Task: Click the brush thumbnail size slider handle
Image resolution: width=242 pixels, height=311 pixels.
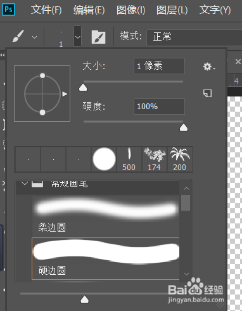Action: tap(85, 299)
